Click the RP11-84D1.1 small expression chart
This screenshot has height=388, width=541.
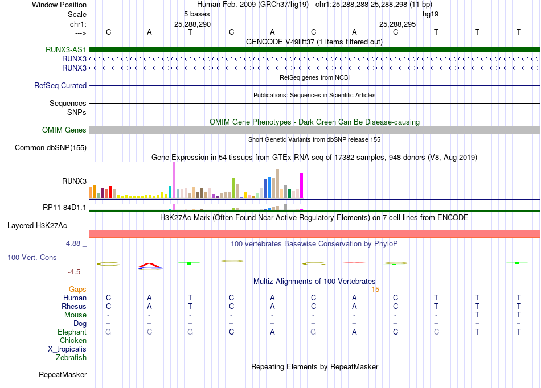[x=196, y=207]
